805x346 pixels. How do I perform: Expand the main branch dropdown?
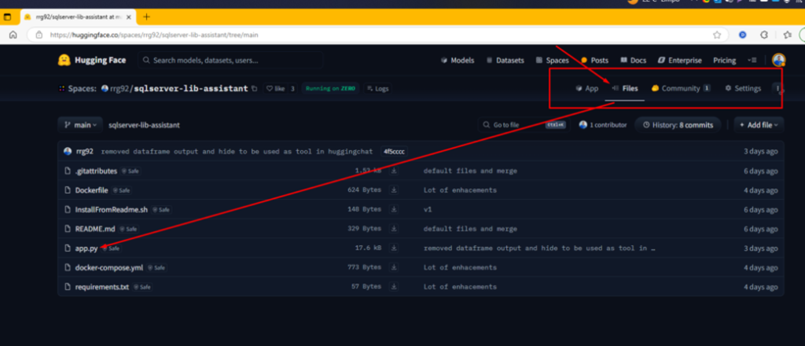(79, 124)
